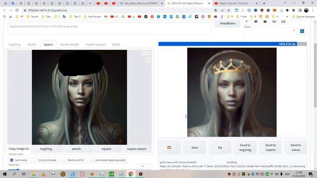Open the output folder icon button
The height and width of the screenshot is (178, 317).
point(169,147)
